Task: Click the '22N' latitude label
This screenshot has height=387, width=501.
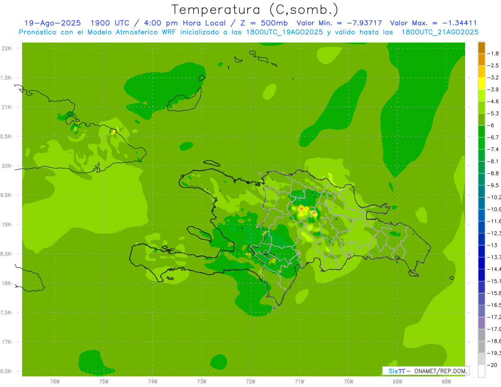Action: [x=6, y=48]
